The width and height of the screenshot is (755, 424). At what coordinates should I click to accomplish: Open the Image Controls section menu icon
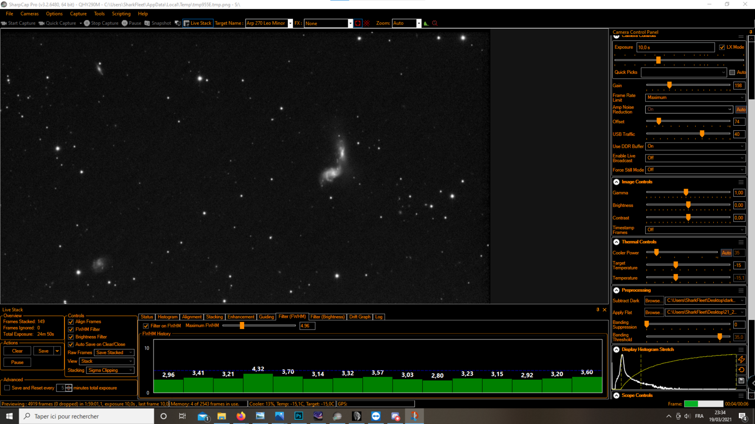(x=741, y=182)
